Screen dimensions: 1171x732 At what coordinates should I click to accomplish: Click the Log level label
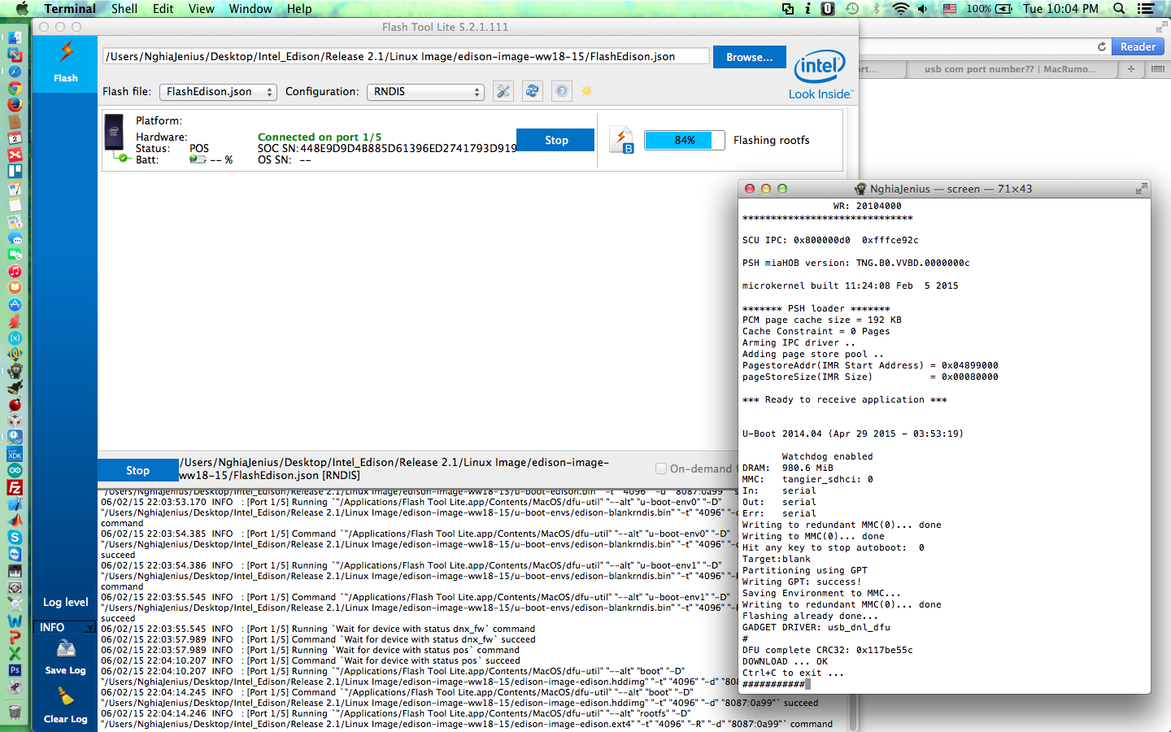click(x=66, y=602)
